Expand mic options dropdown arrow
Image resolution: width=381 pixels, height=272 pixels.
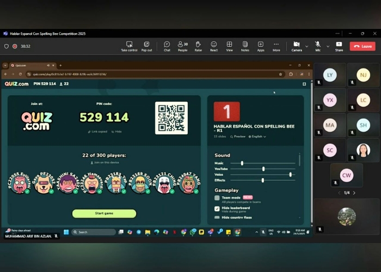(328, 46)
